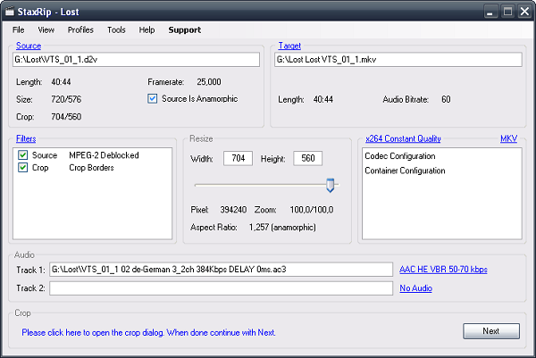The width and height of the screenshot is (536, 358).
Task: Click the StaxRip app icon in title bar
Action: pyautogui.click(x=10, y=11)
